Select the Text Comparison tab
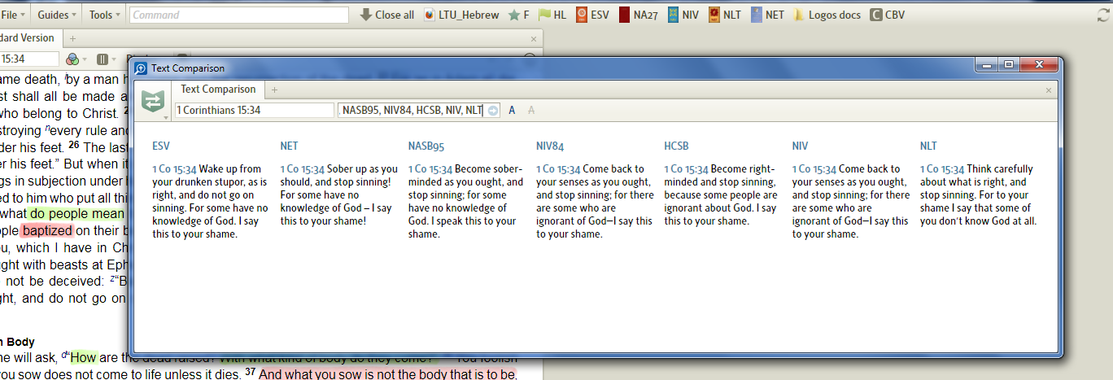1113x380 pixels. 218,90
